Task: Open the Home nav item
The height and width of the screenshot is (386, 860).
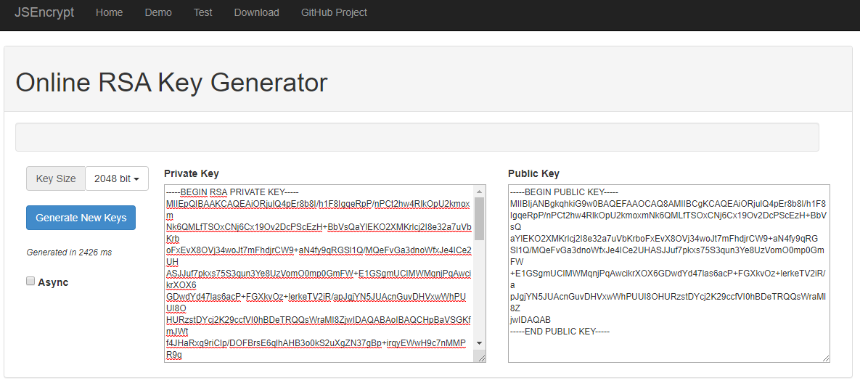Action: click(109, 12)
